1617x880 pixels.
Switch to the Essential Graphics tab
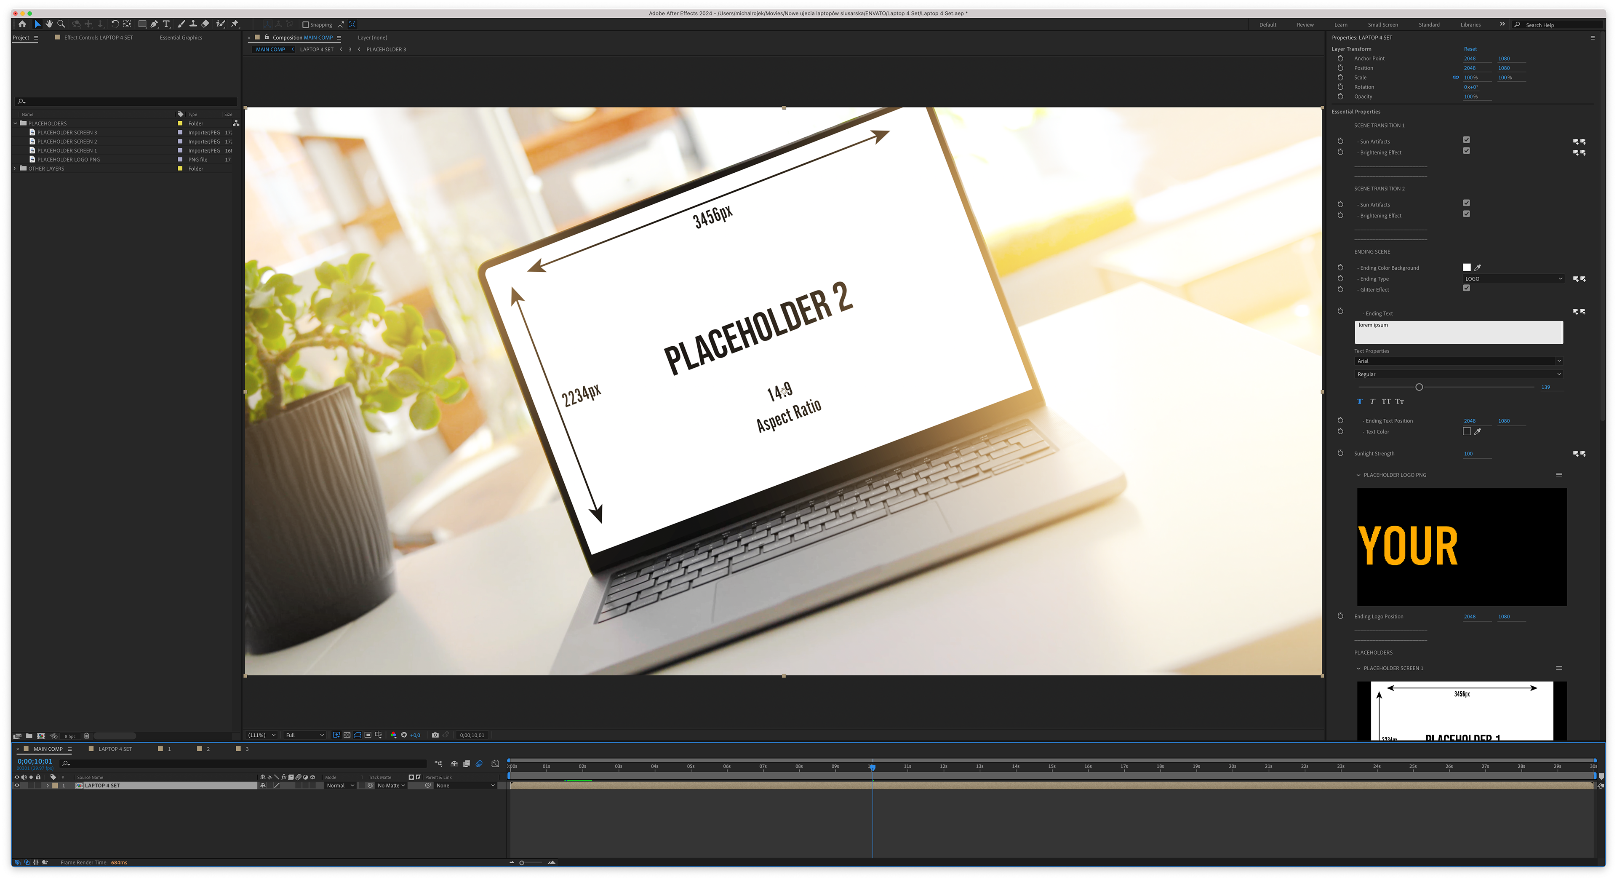(181, 37)
